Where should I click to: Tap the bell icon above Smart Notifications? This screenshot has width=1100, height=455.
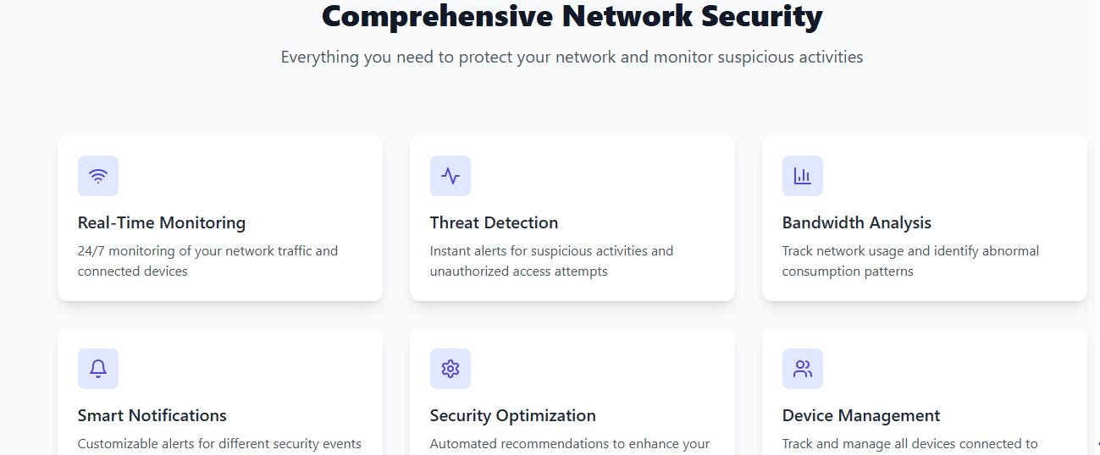point(98,369)
